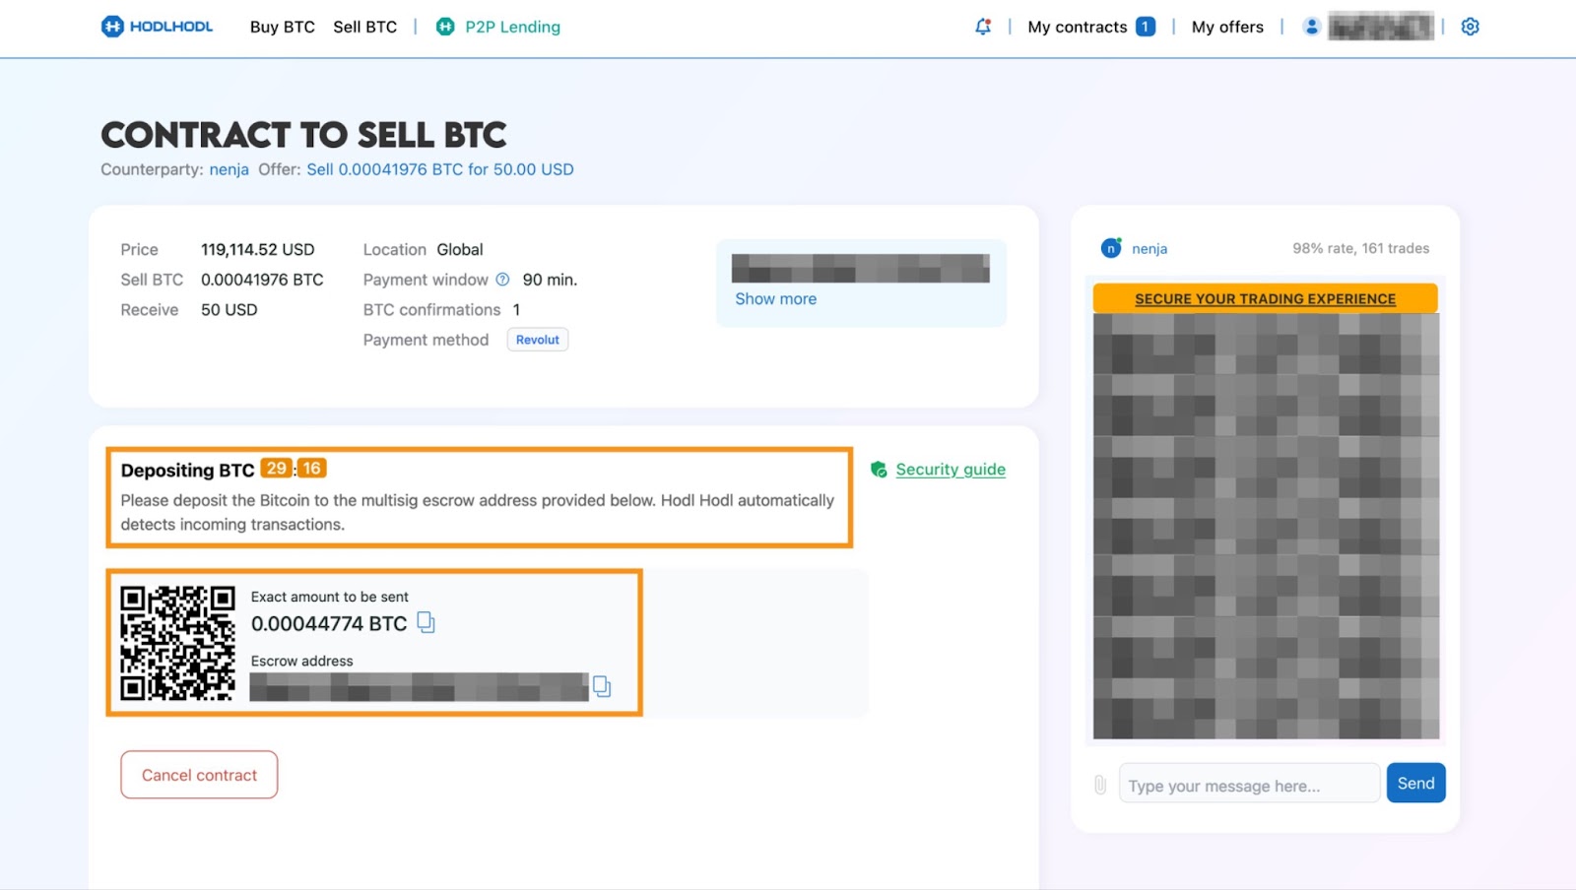Open the notifications bell icon

coord(983,27)
